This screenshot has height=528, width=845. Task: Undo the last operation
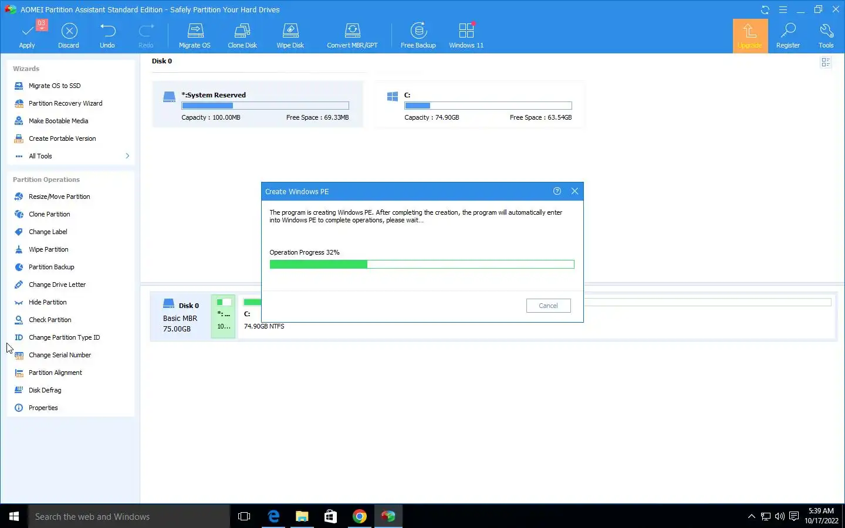[x=107, y=36]
